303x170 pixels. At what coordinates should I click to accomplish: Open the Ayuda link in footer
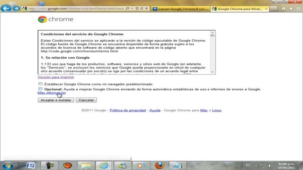point(155,110)
